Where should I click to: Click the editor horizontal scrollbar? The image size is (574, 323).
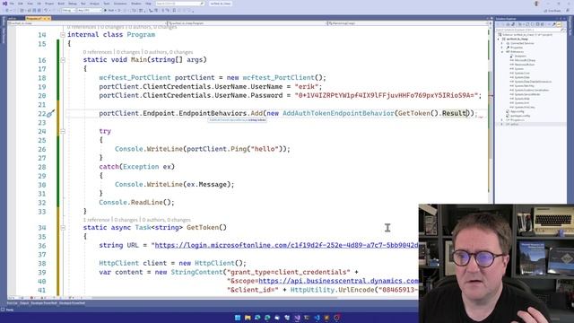[214, 297]
